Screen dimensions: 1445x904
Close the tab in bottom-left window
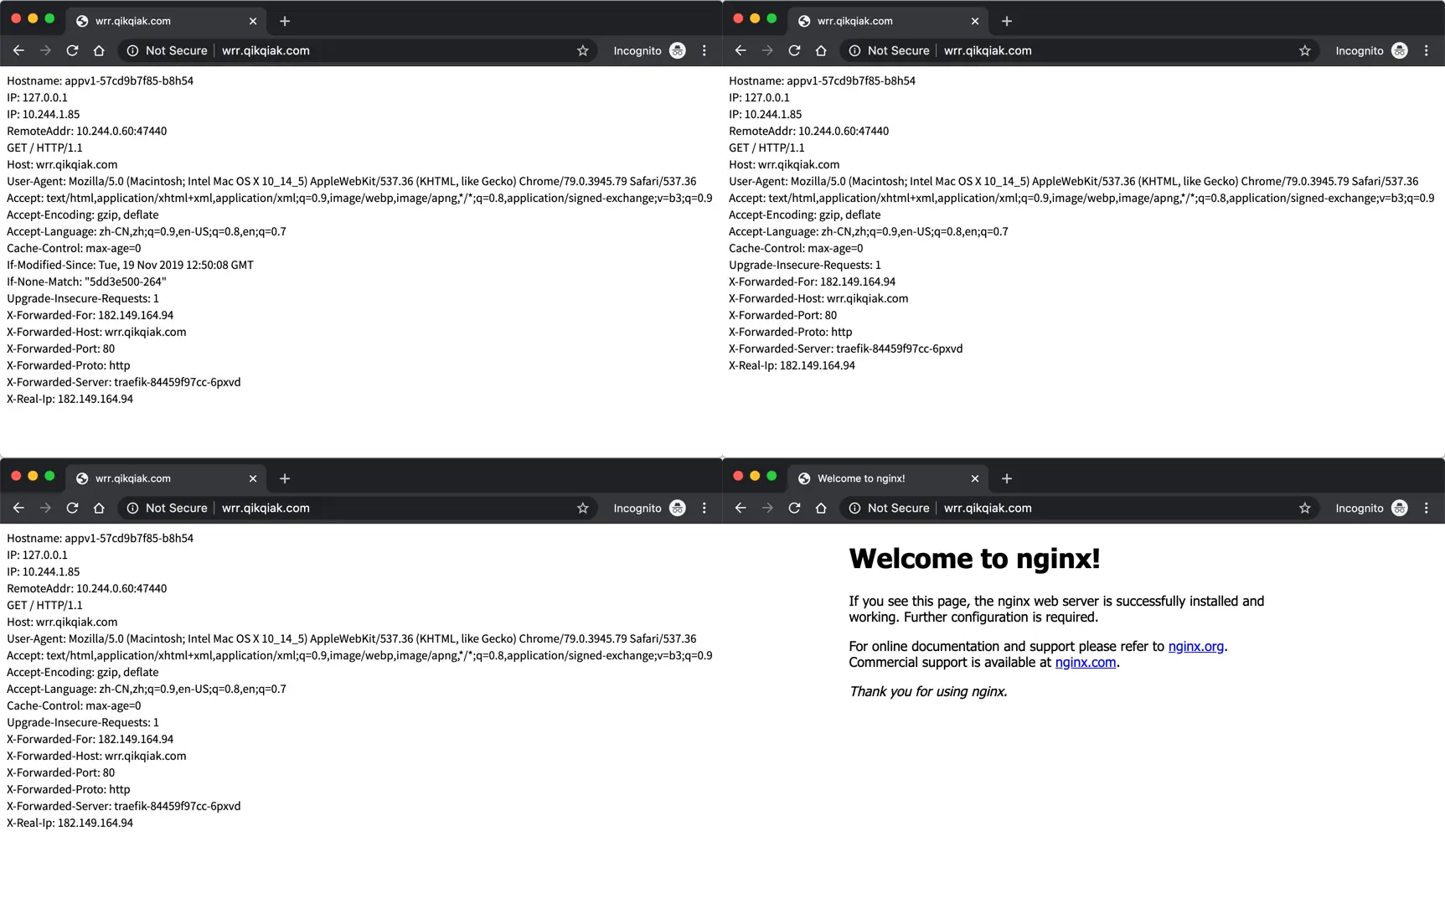(253, 478)
